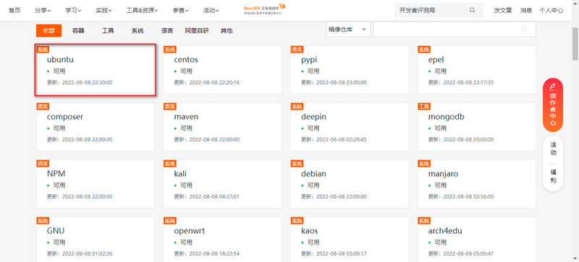Select the 全部 filter tab
579x262 pixels.
(48, 30)
